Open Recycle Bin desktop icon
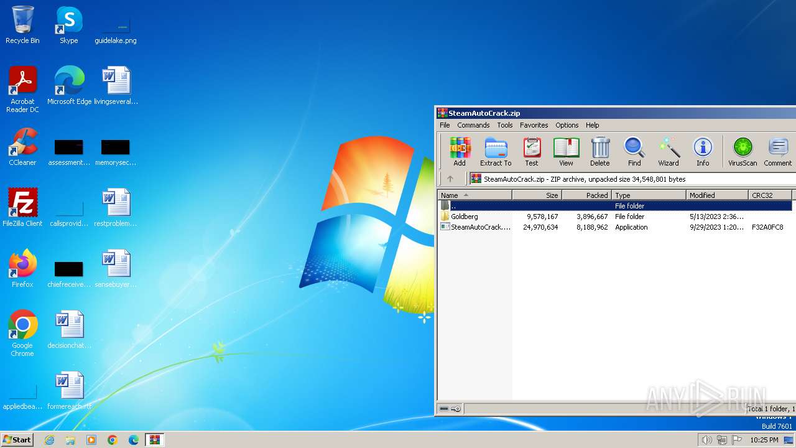The height and width of the screenshot is (448, 796). pyautogui.click(x=22, y=25)
